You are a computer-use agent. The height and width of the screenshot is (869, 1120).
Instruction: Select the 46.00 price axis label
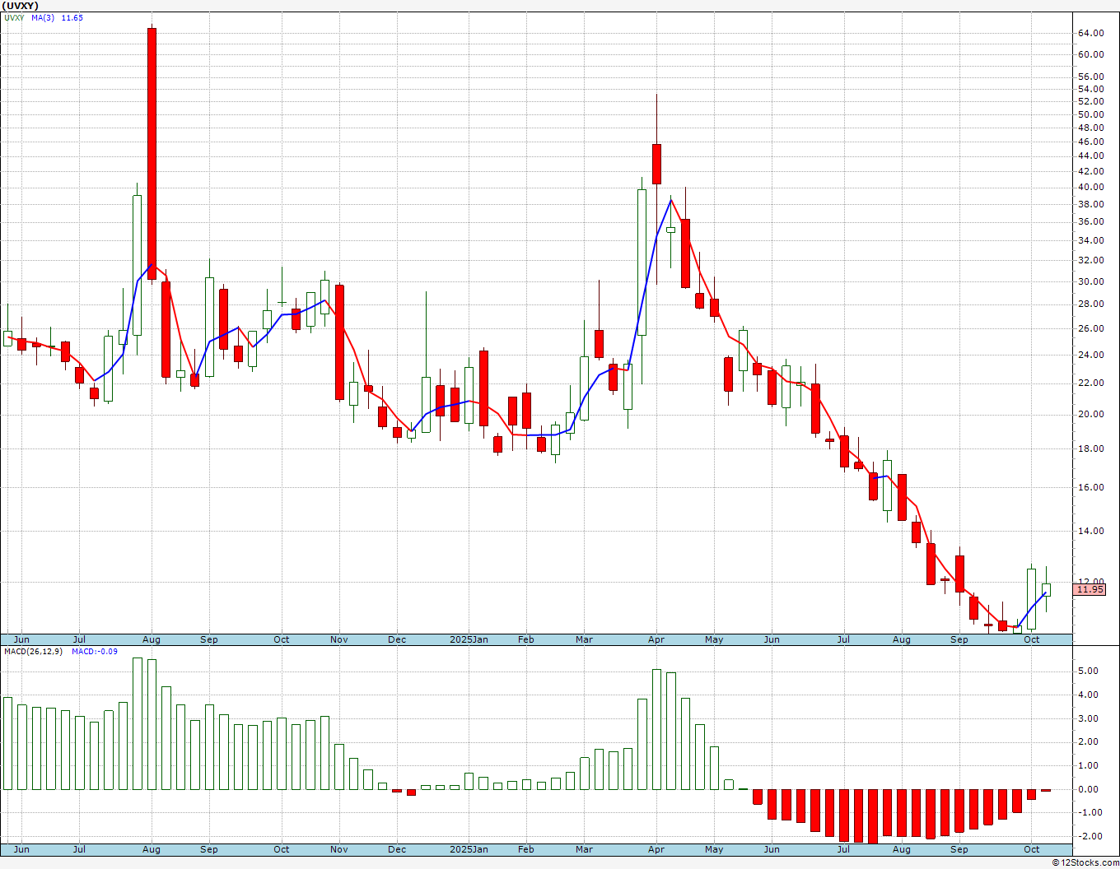click(1091, 142)
